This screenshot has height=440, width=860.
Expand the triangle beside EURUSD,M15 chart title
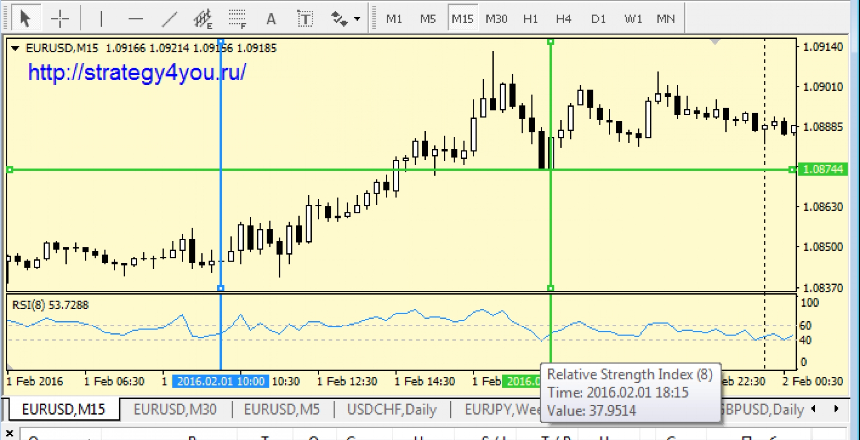pyautogui.click(x=15, y=48)
